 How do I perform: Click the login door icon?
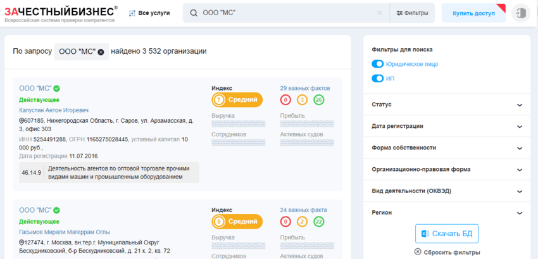pos(521,13)
